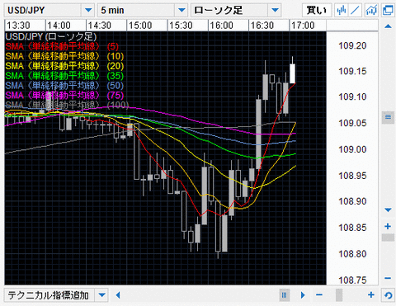Advance chart forward with right arrow
This screenshot has height=306, width=396.
[x=303, y=295]
